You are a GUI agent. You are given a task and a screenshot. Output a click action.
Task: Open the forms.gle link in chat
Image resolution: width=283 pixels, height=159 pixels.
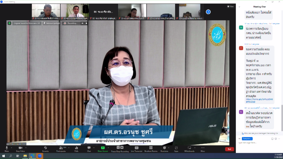[x=259, y=101]
